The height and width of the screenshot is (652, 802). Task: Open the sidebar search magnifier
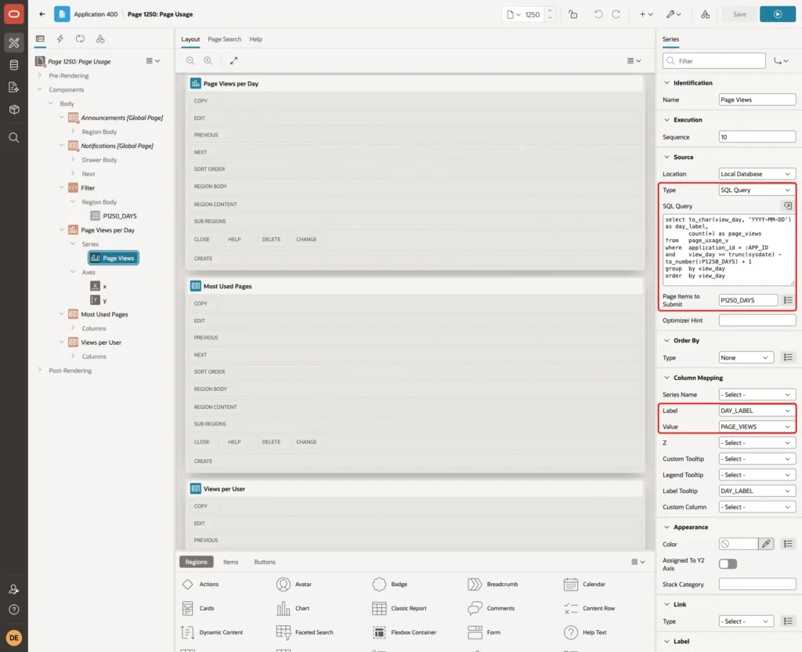click(x=14, y=138)
